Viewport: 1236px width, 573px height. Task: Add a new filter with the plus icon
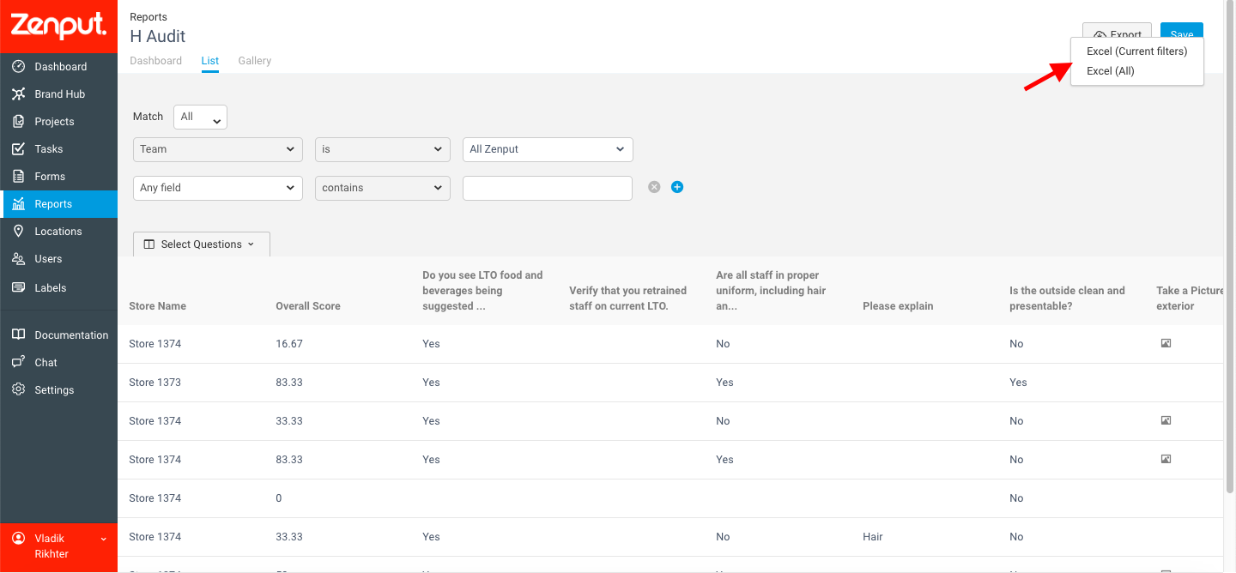click(677, 187)
